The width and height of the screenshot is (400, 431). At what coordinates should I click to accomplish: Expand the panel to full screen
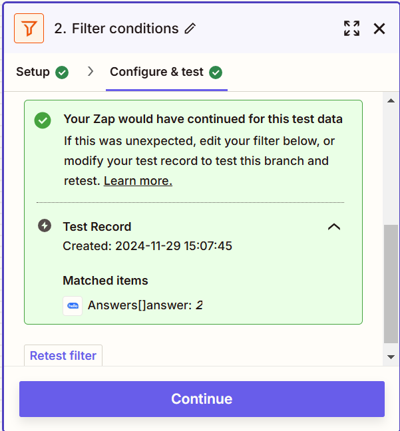coord(351,29)
